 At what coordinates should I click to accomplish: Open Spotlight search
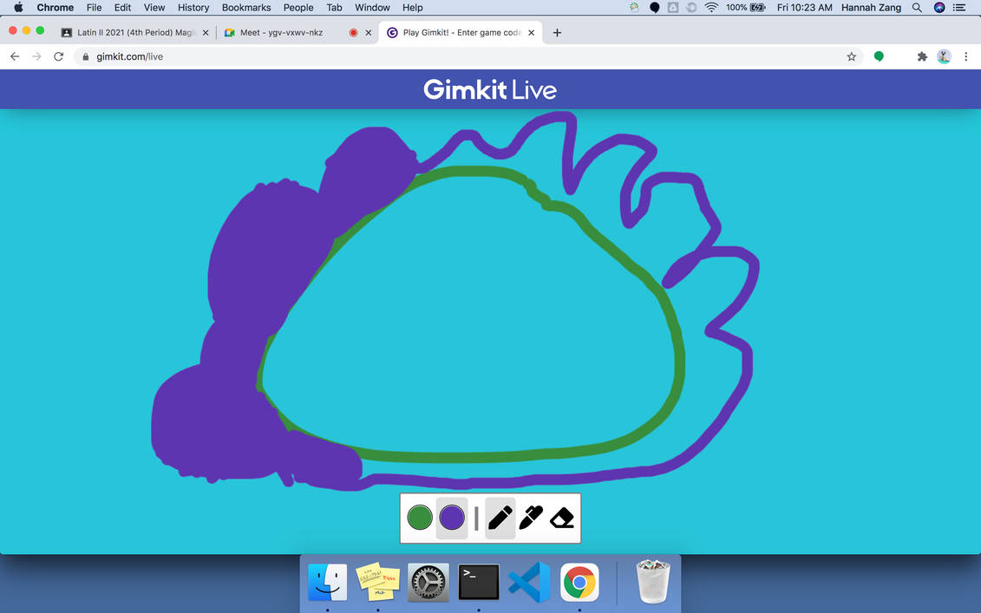(x=917, y=8)
